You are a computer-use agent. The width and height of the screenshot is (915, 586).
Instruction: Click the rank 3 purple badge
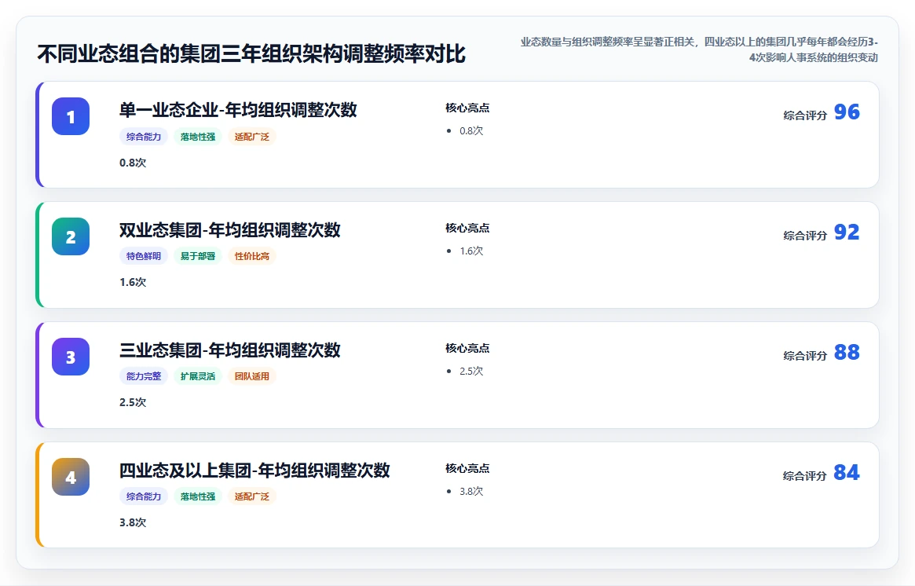click(x=71, y=357)
